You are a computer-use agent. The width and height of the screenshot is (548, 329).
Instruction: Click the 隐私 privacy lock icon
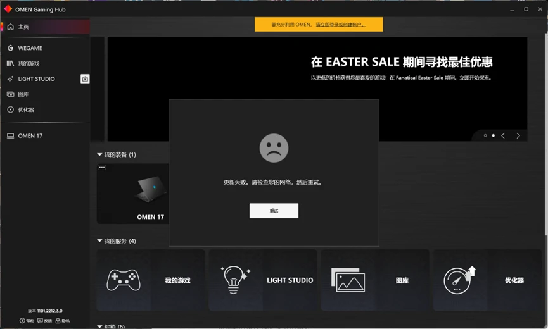[x=58, y=320]
